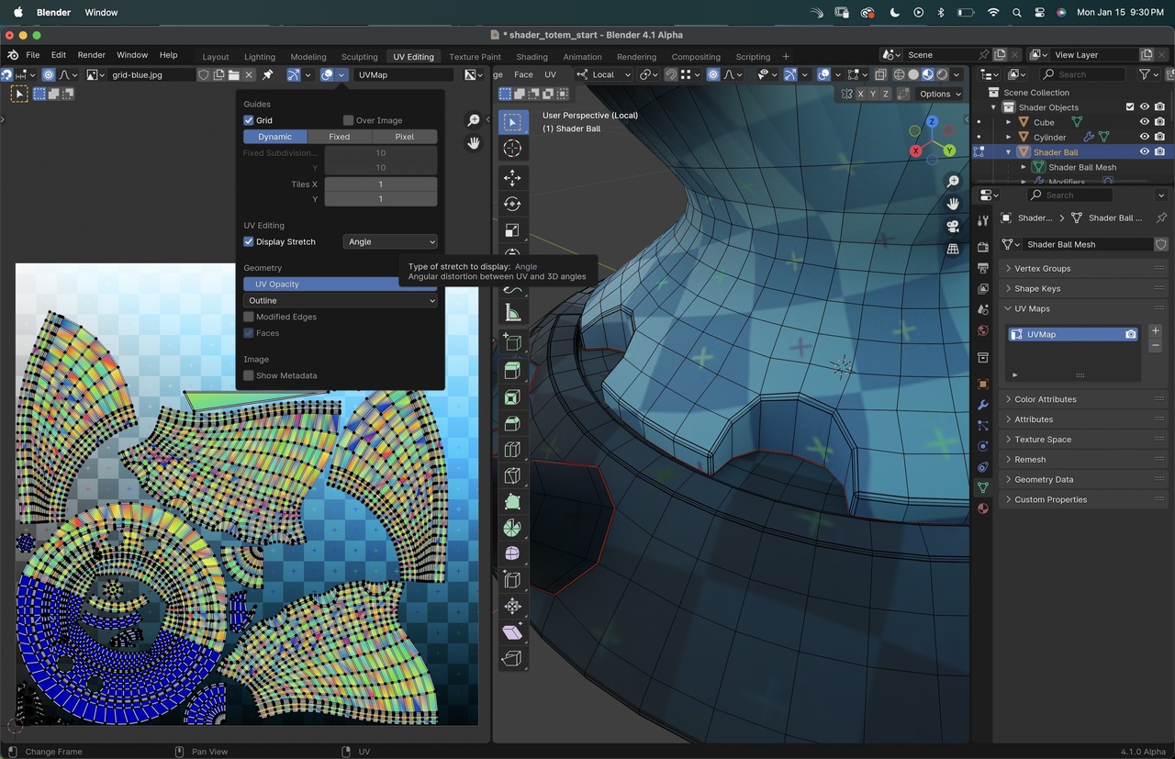The width and height of the screenshot is (1175, 759).
Task: Click the Tiles X value field
Action: (x=381, y=184)
